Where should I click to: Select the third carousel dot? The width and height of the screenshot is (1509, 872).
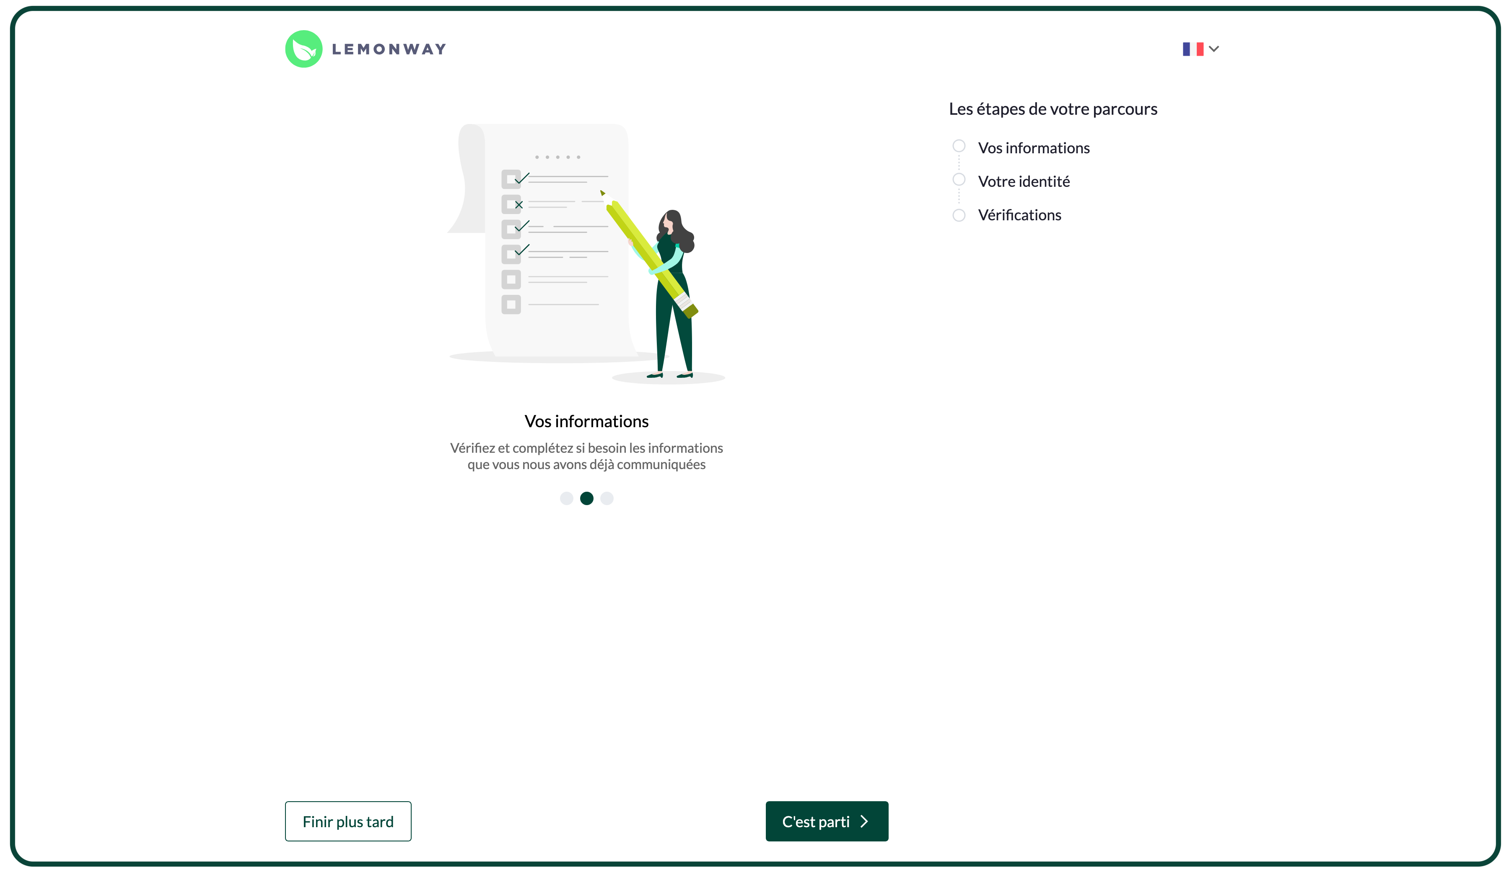[x=607, y=498]
